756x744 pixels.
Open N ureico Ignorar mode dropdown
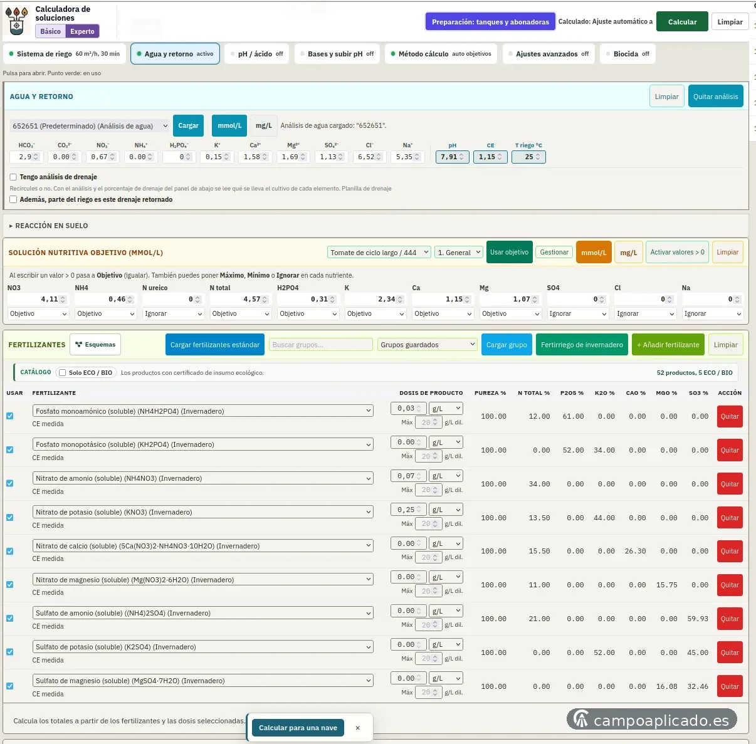point(173,314)
